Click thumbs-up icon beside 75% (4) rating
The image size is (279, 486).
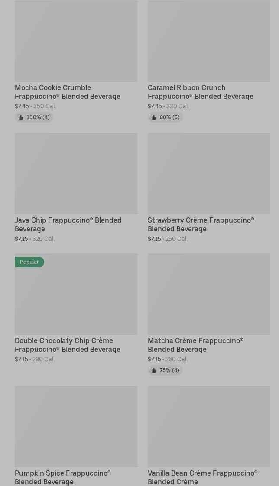(154, 370)
